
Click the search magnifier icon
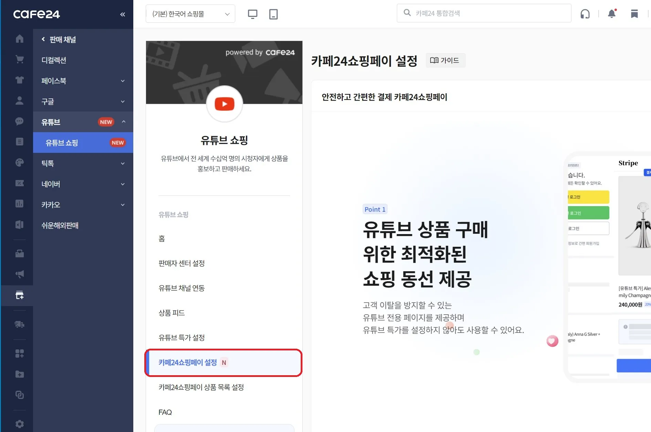407,13
